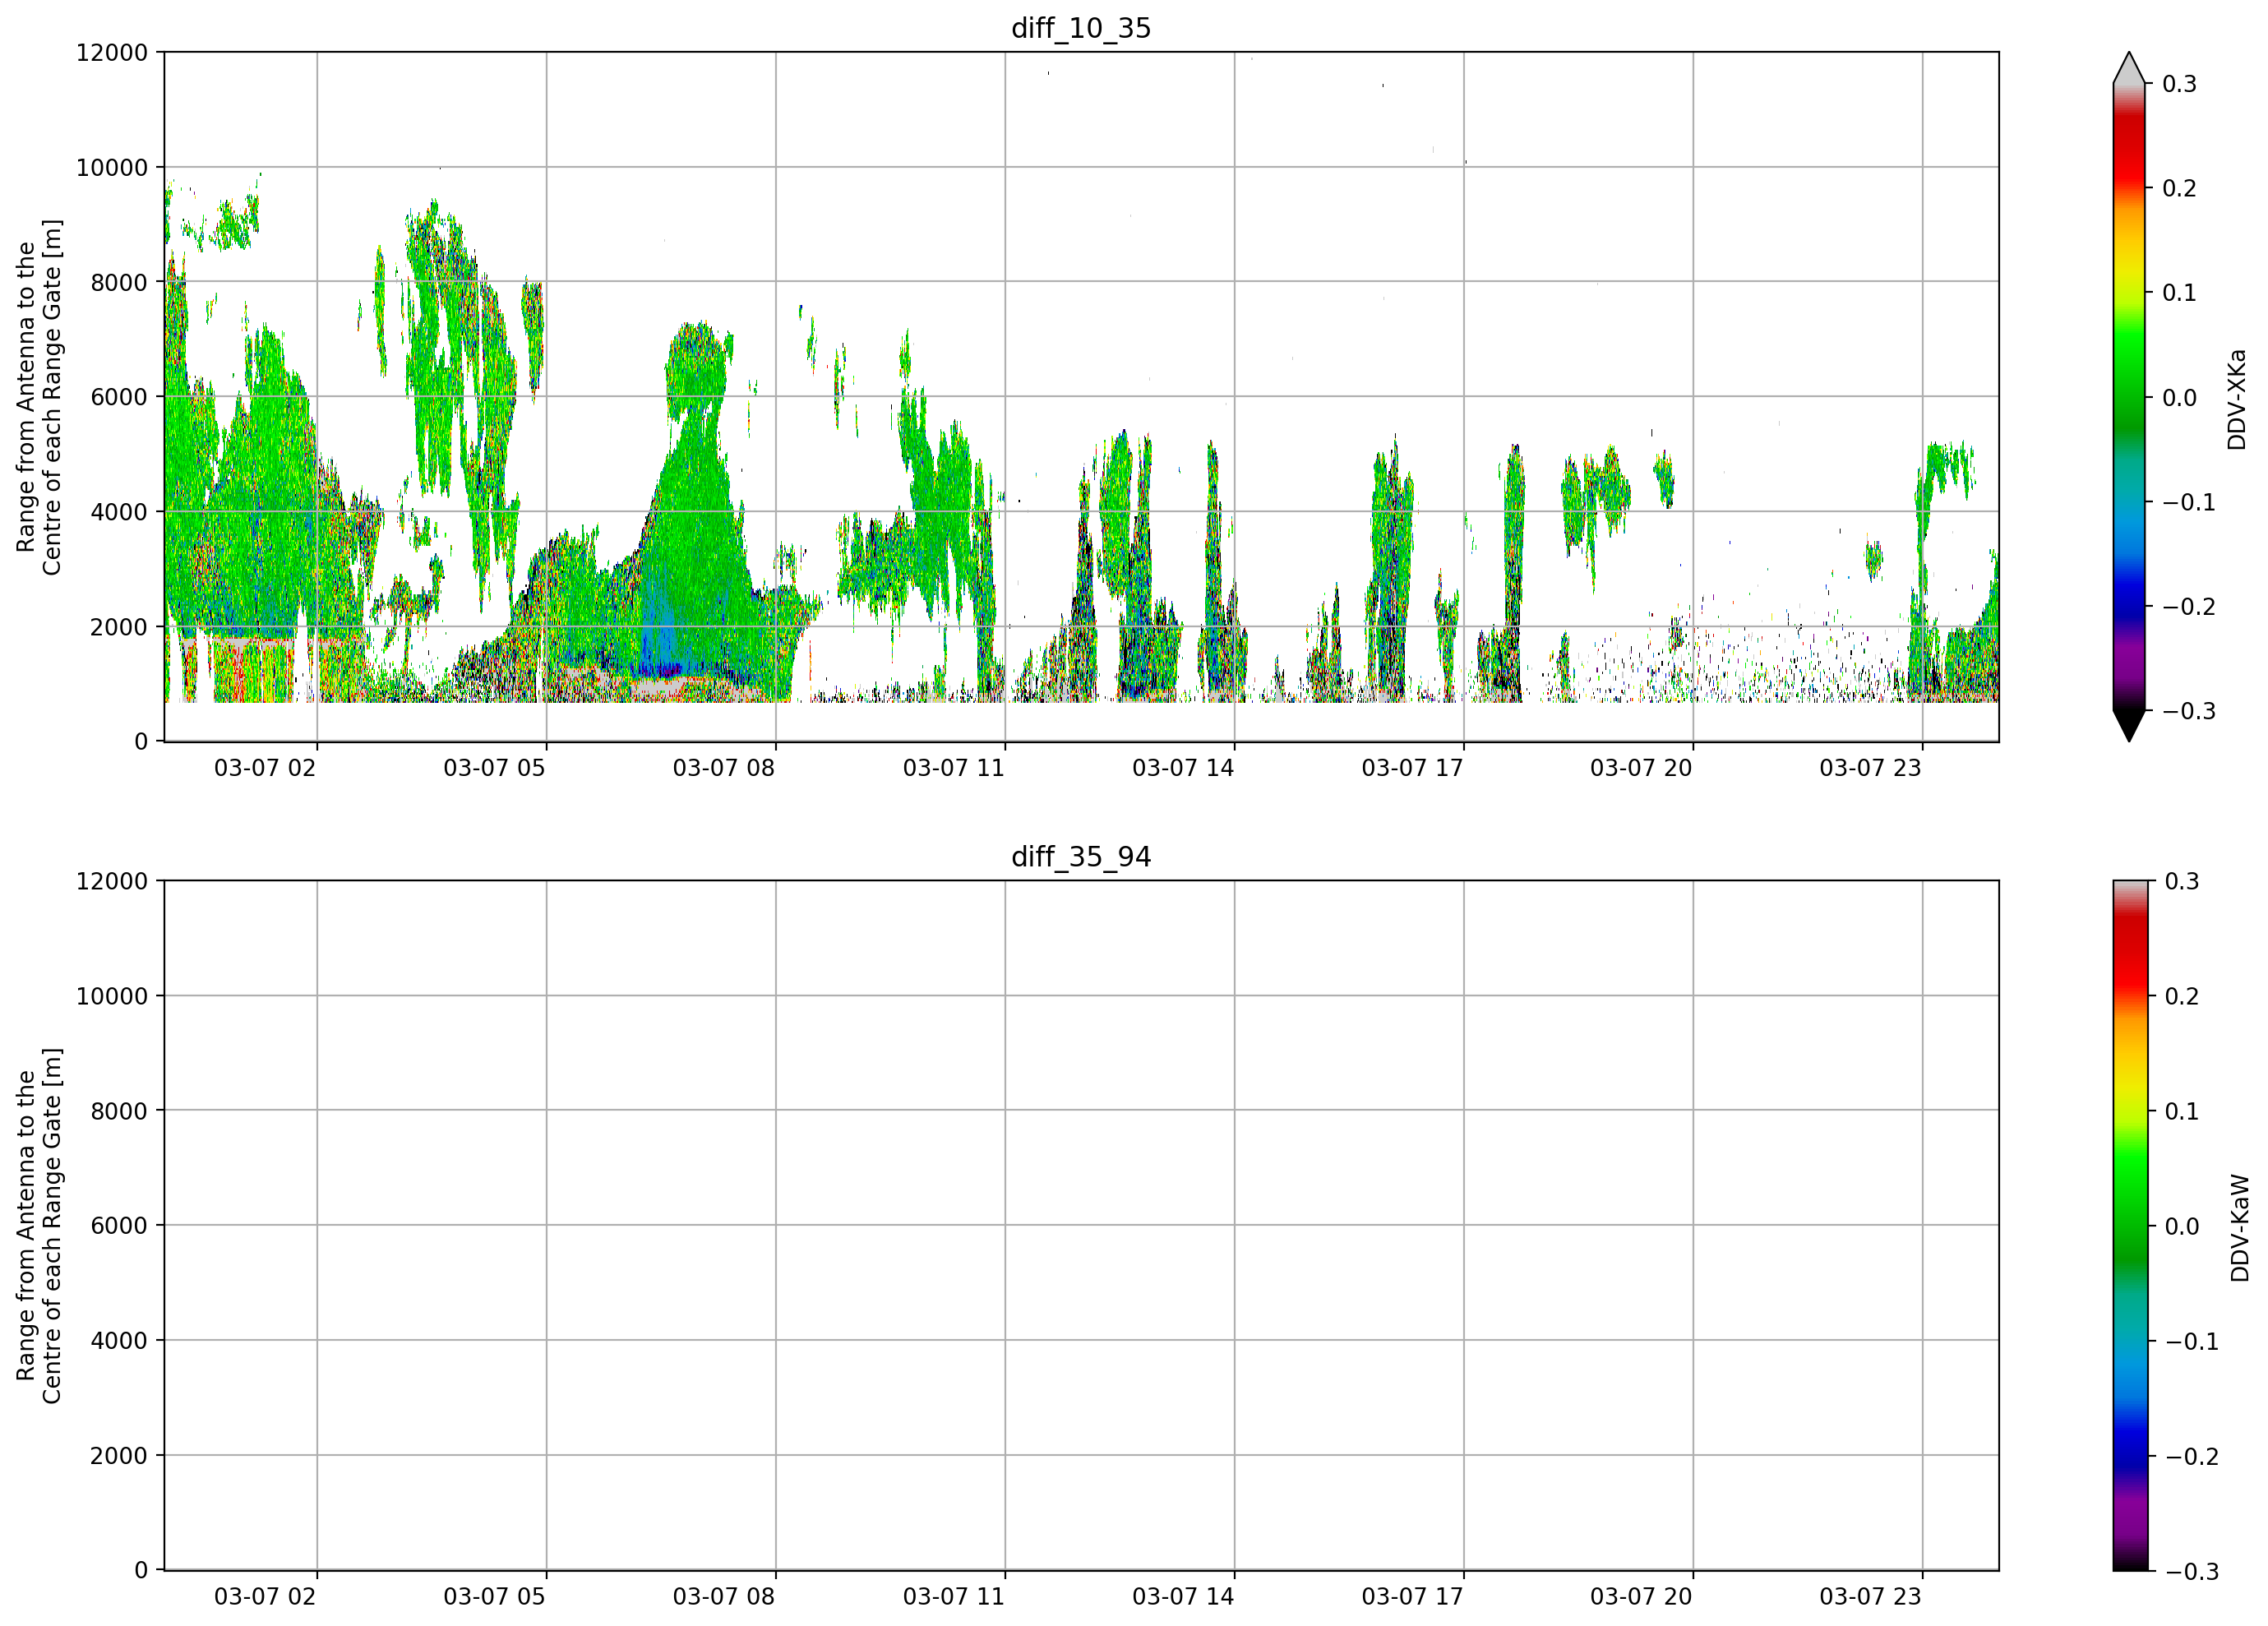Click the 03-07 08 tick under diff_10_35
Viewport: 2268px width, 1626px height.
pyautogui.click(x=724, y=768)
